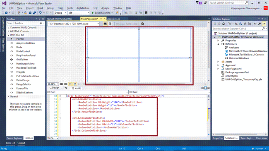Open the Debug configuration dropdown

pyautogui.click(x=60, y=13)
